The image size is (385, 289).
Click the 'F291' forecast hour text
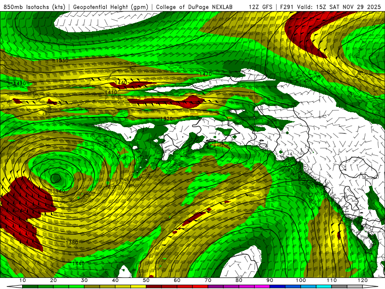(287, 7)
